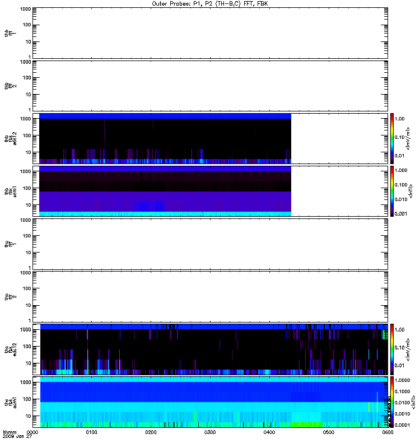The image size is (420, 448).
Task: Click the '0300' time axis label
Action: click(x=210, y=432)
